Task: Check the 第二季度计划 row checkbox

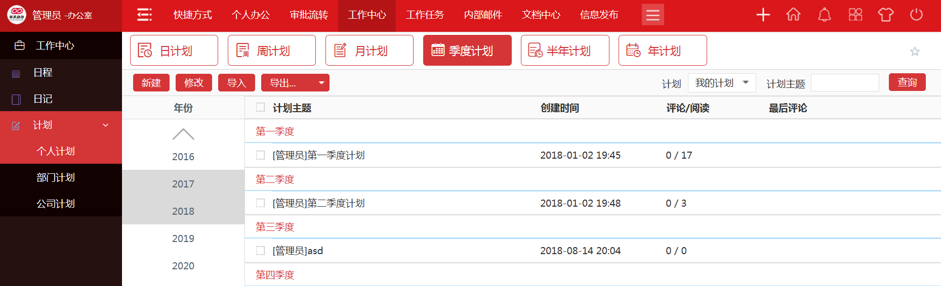Action: pyautogui.click(x=260, y=203)
